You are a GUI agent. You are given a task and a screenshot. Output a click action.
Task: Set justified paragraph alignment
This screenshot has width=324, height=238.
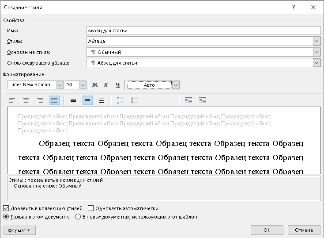[x=54, y=100]
